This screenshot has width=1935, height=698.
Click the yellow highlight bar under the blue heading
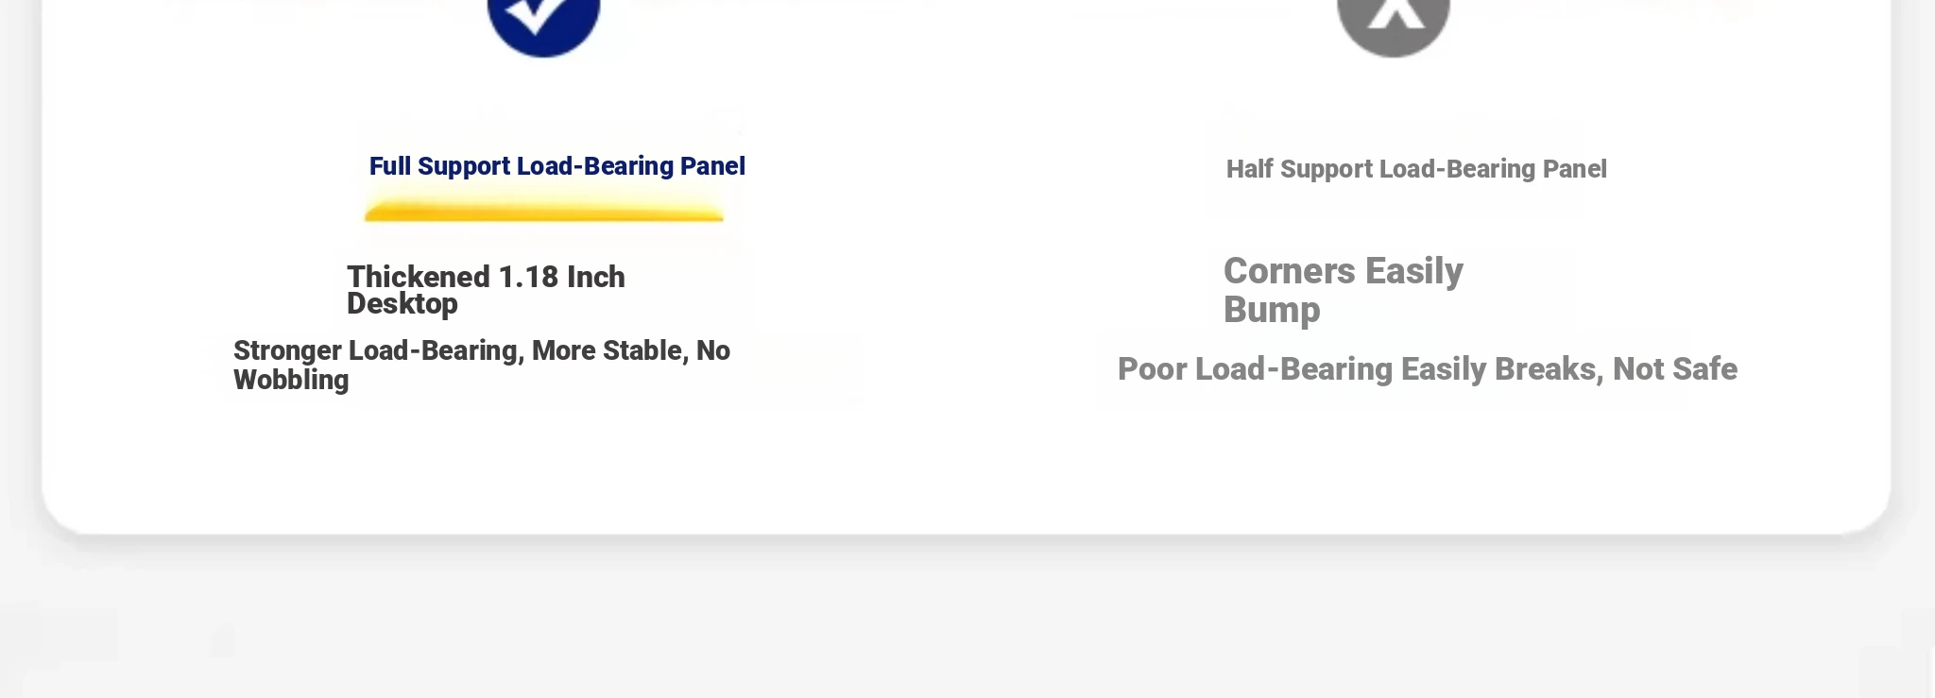(543, 213)
